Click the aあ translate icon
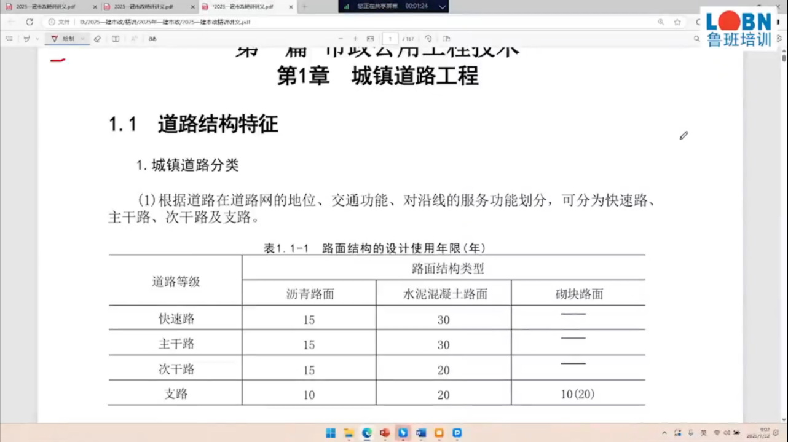The width and height of the screenshot is (788, 442). coord(152,39)
